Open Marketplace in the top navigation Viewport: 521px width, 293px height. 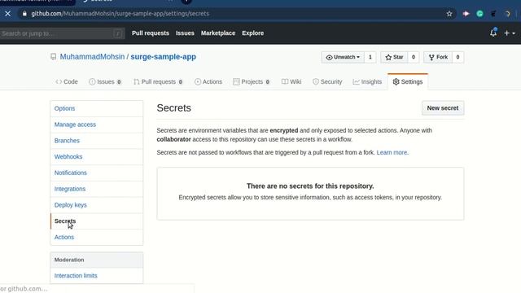(x=218, y=33)
